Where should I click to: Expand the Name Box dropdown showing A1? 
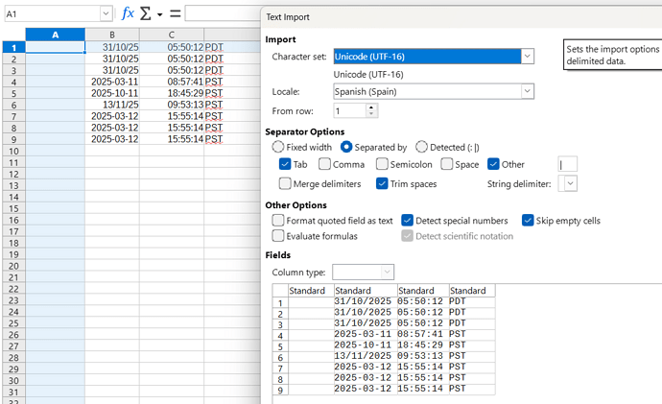[106, 13]
